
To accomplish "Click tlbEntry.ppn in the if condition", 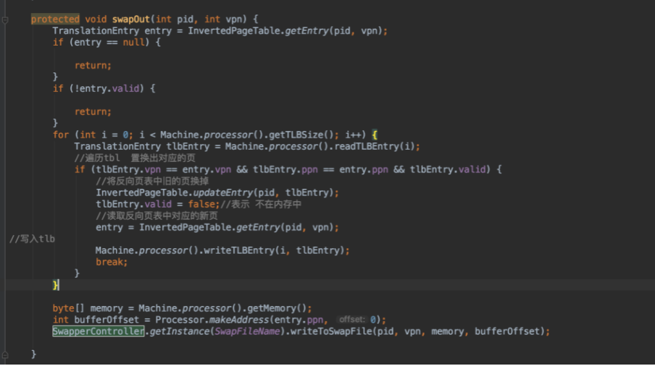I will [x=285, y=170].
